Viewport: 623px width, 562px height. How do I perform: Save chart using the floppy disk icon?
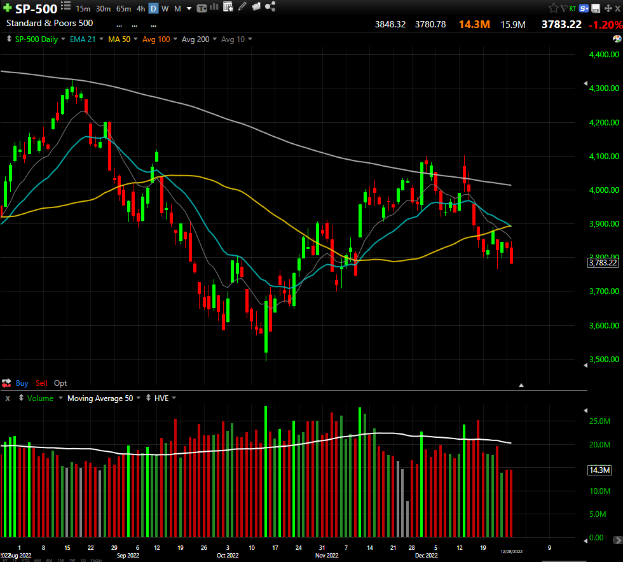point(596,8)
